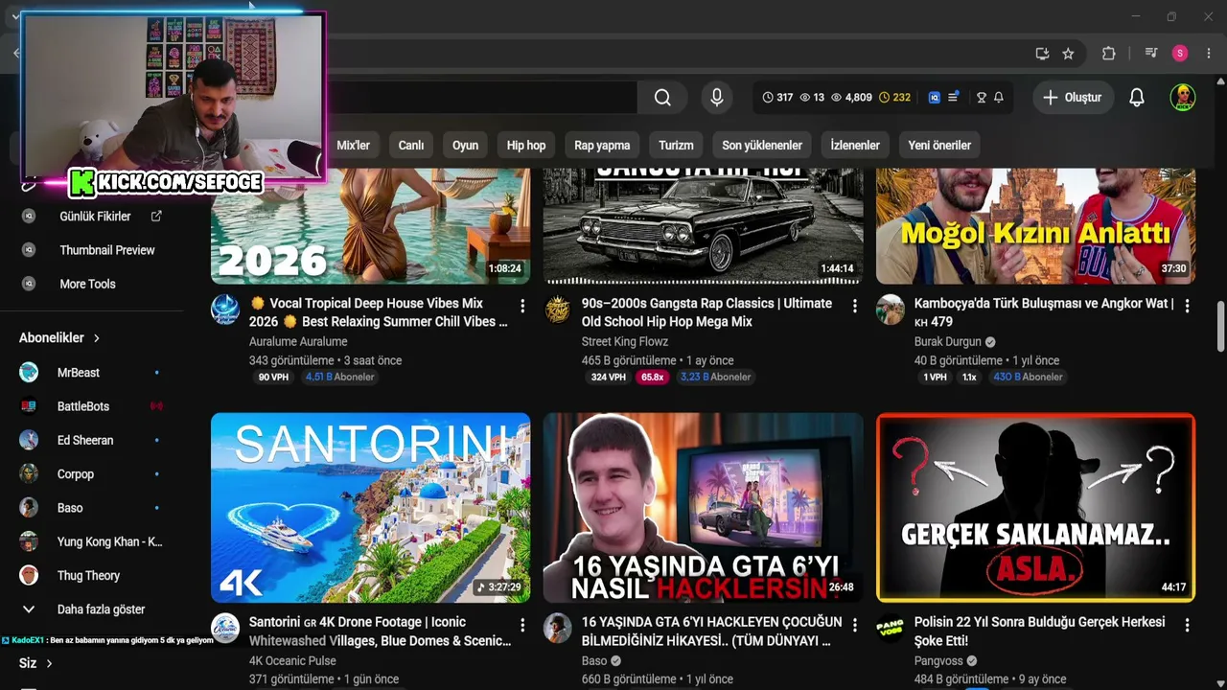Open more options for Santorini 4K Drone video
Viewport: 1227px width, 690px height.
click(x=522, y=625)
